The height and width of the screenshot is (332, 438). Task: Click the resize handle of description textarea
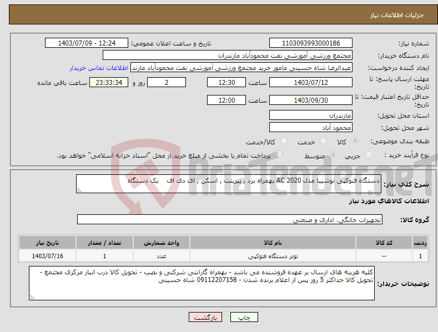[x=79, y=190]
